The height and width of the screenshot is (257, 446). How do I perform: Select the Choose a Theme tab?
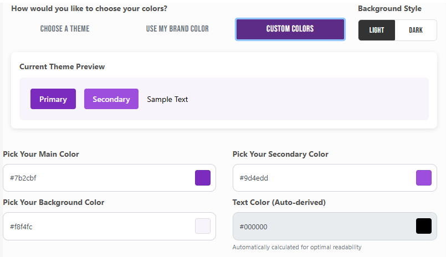(65, 29)
